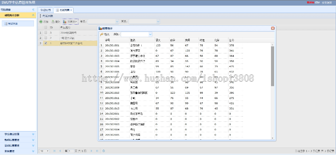The image size is (336, 155).
Task: Toggle the select-all checkbox in grid header
Action: (x=46, y=27)
